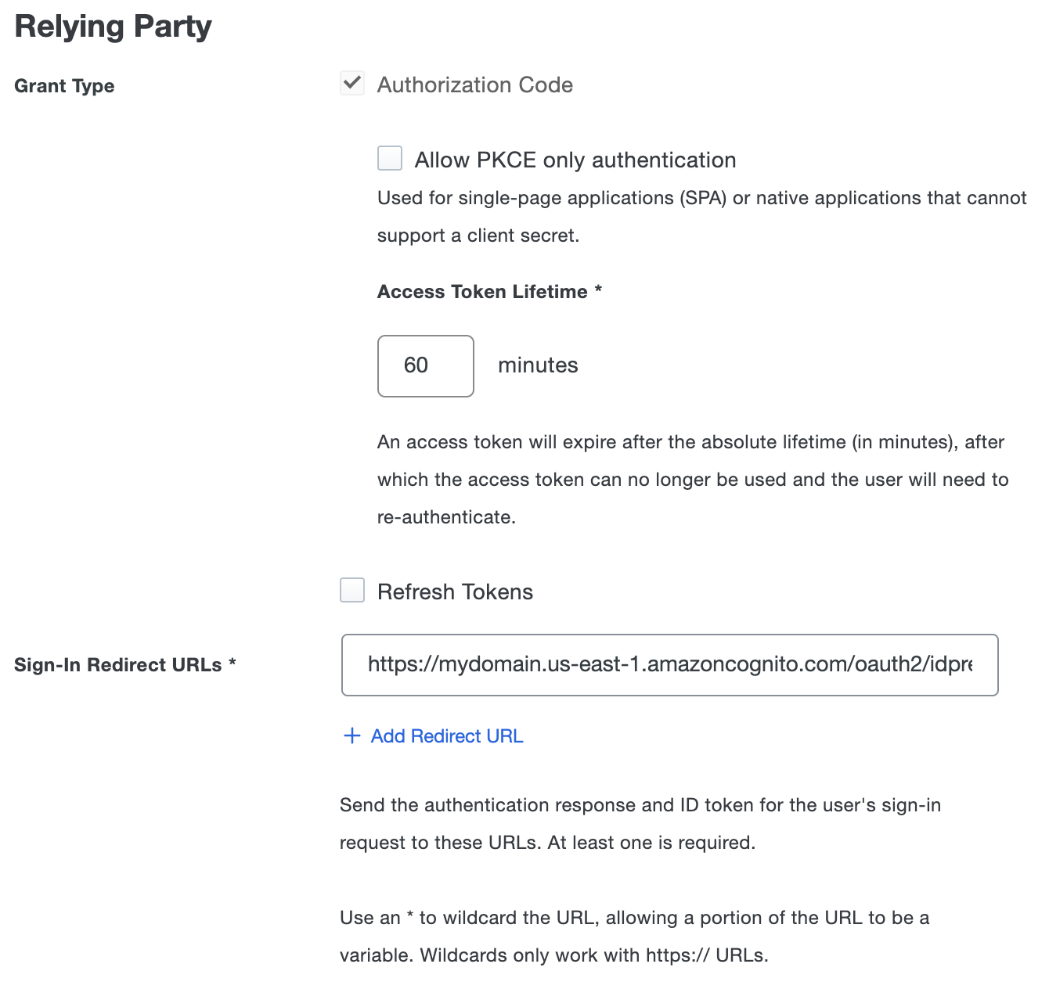Click the minutes unit label beside the lifetime field
Screen dimensions: 1049x989
pyautogui.click(x=537, y=365)
